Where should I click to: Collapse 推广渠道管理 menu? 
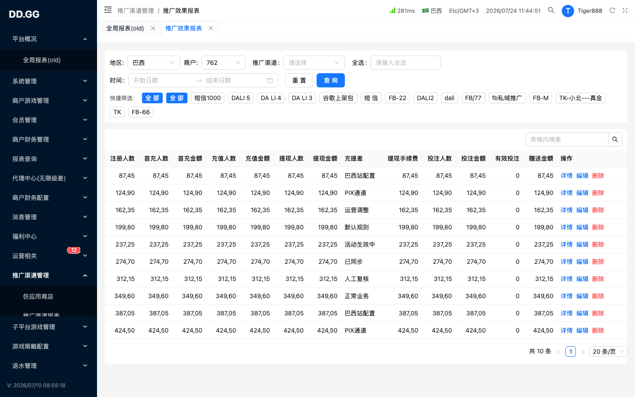click(x=49, y=275)
